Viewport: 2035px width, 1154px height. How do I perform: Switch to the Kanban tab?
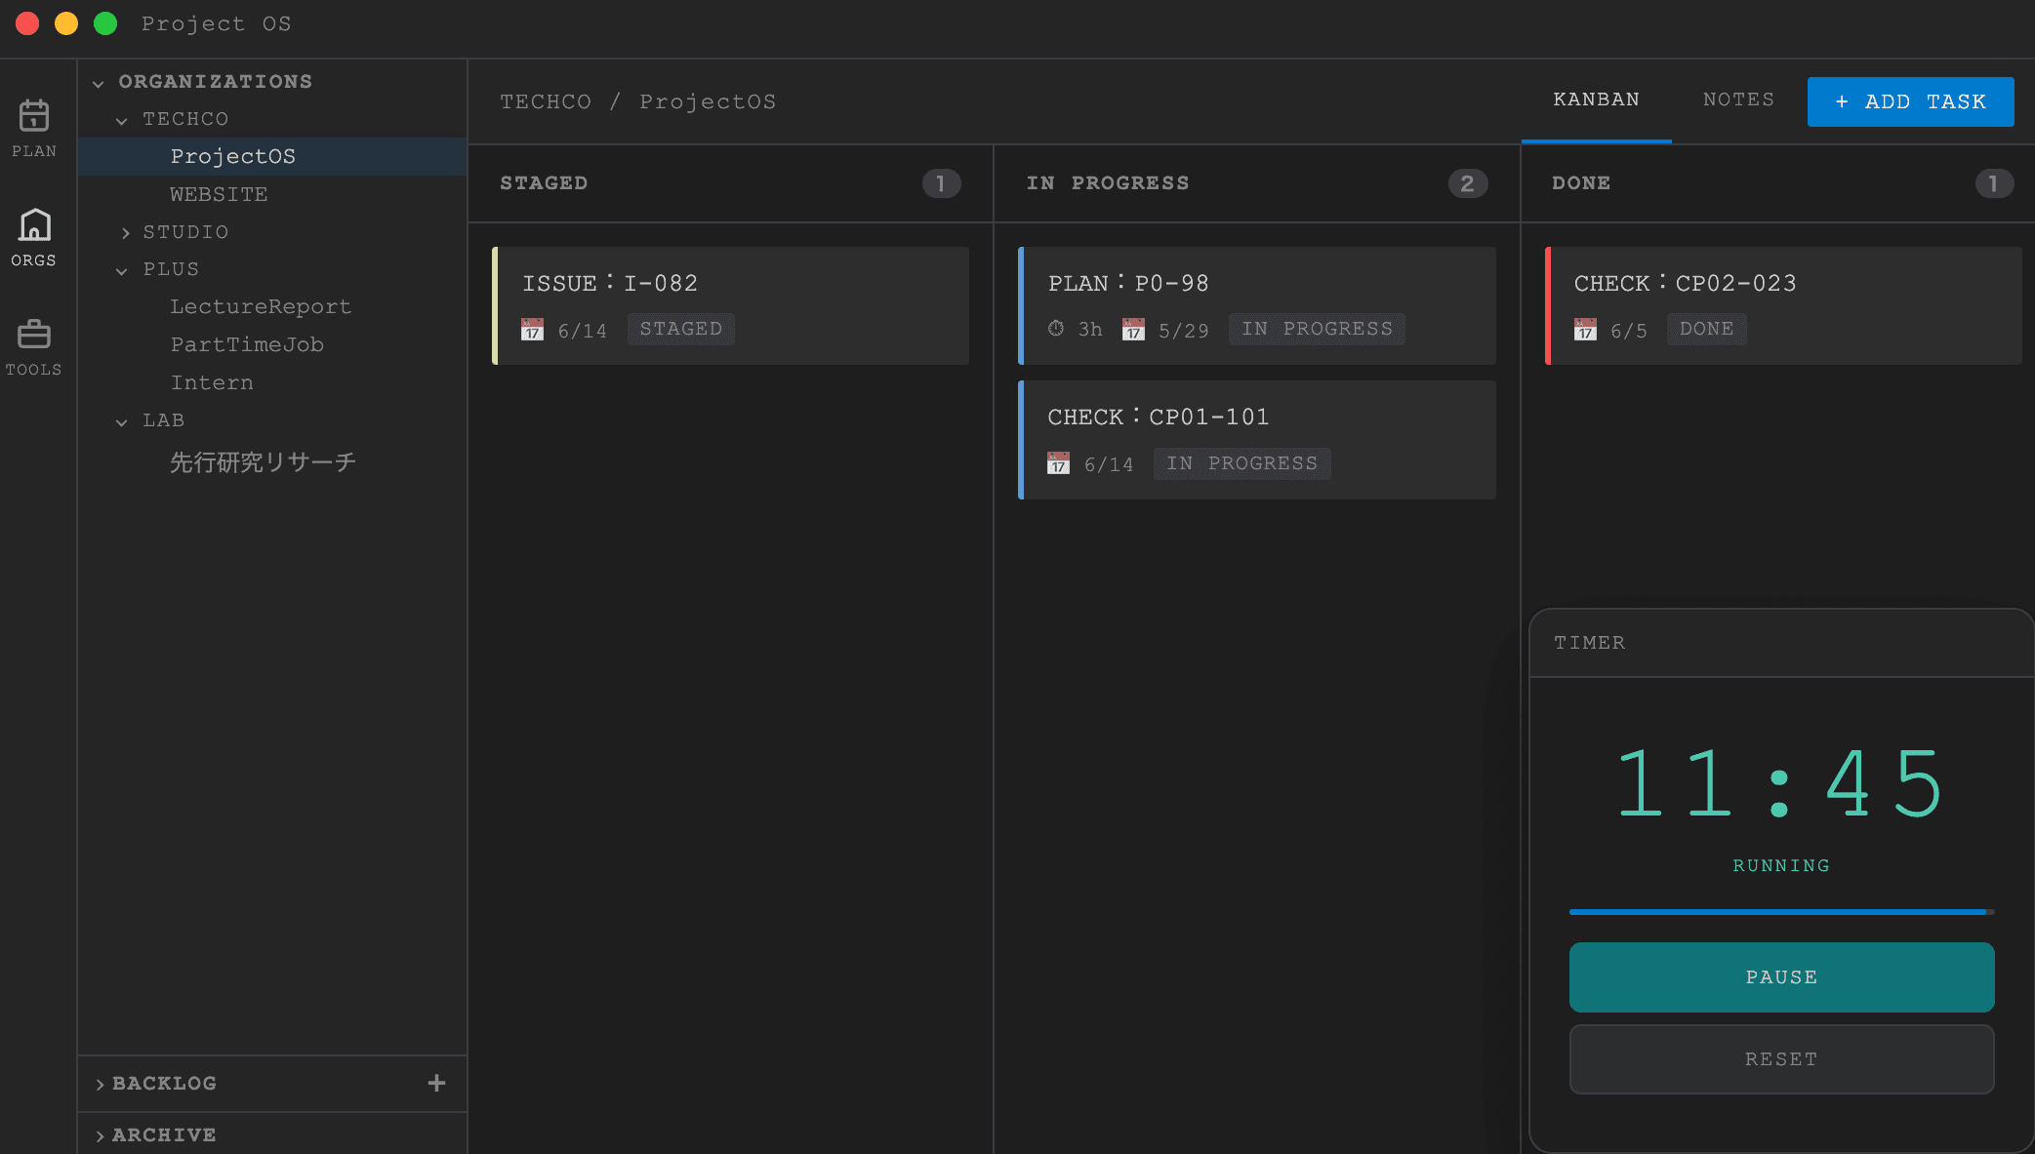(1596, 99)
